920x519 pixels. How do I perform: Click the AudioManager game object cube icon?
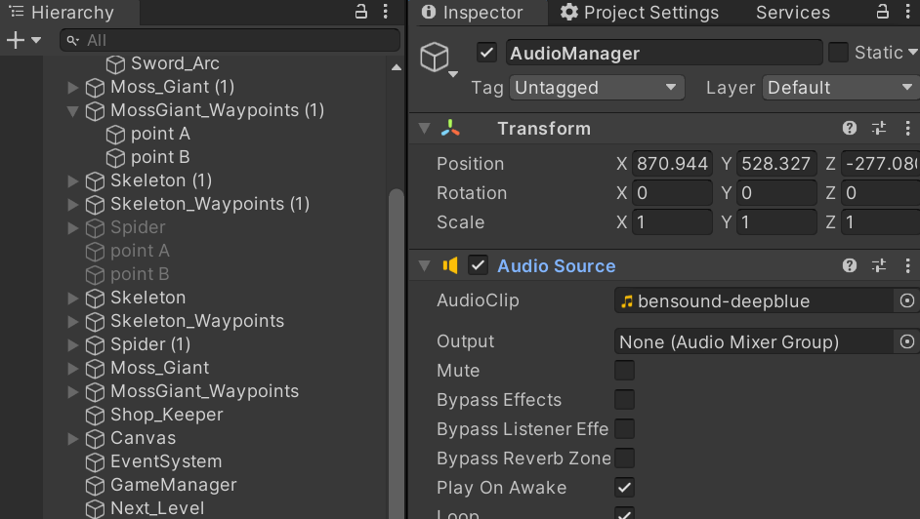(x=435, y=57)
